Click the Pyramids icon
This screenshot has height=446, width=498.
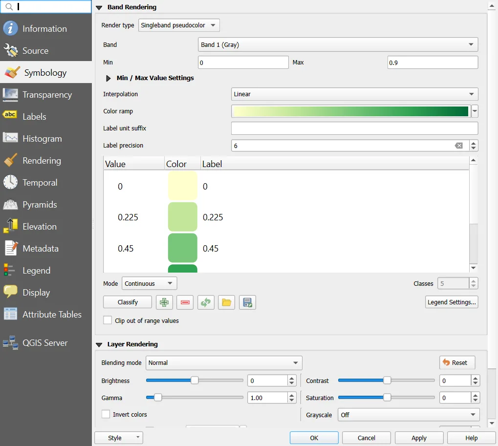(10, 204)
